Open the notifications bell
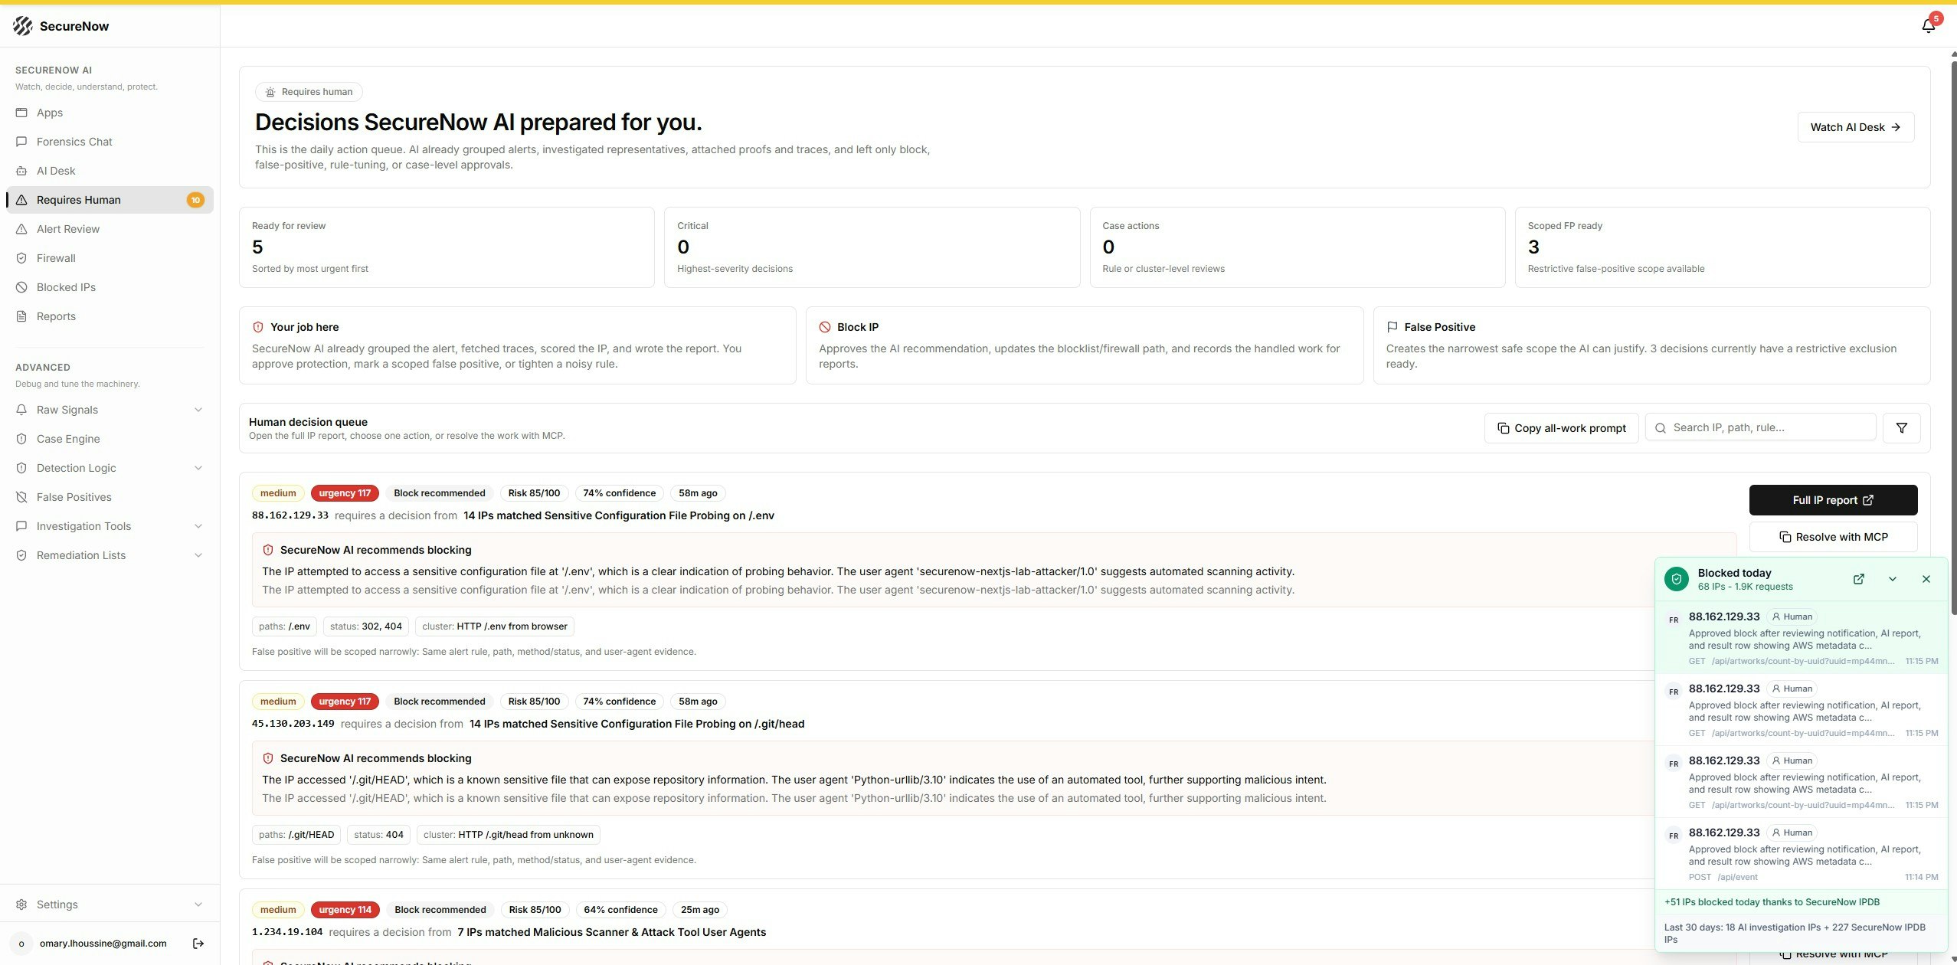 (x=1929, y=25)
